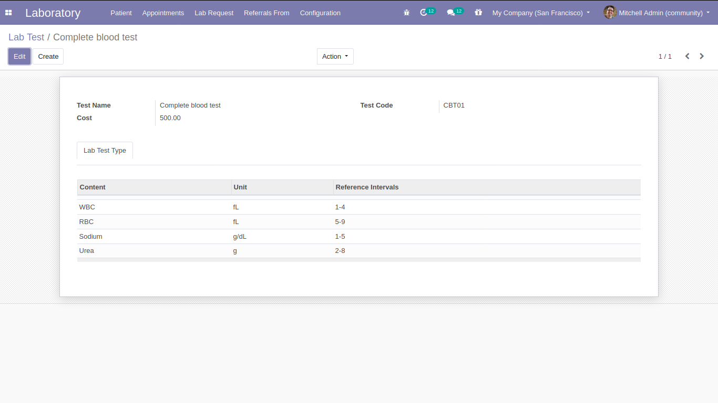Go to previous record arrow
This screenshot has height=403, width=718.
(687, 56)
